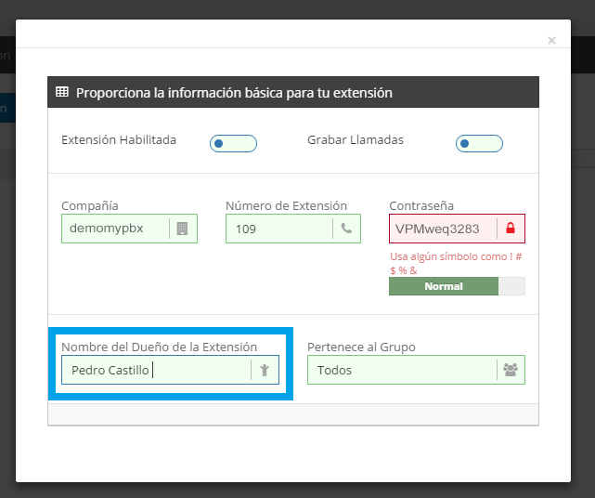Focus the Número de Extensión field
Screen dimensions: 595x498
pos(278,229)
